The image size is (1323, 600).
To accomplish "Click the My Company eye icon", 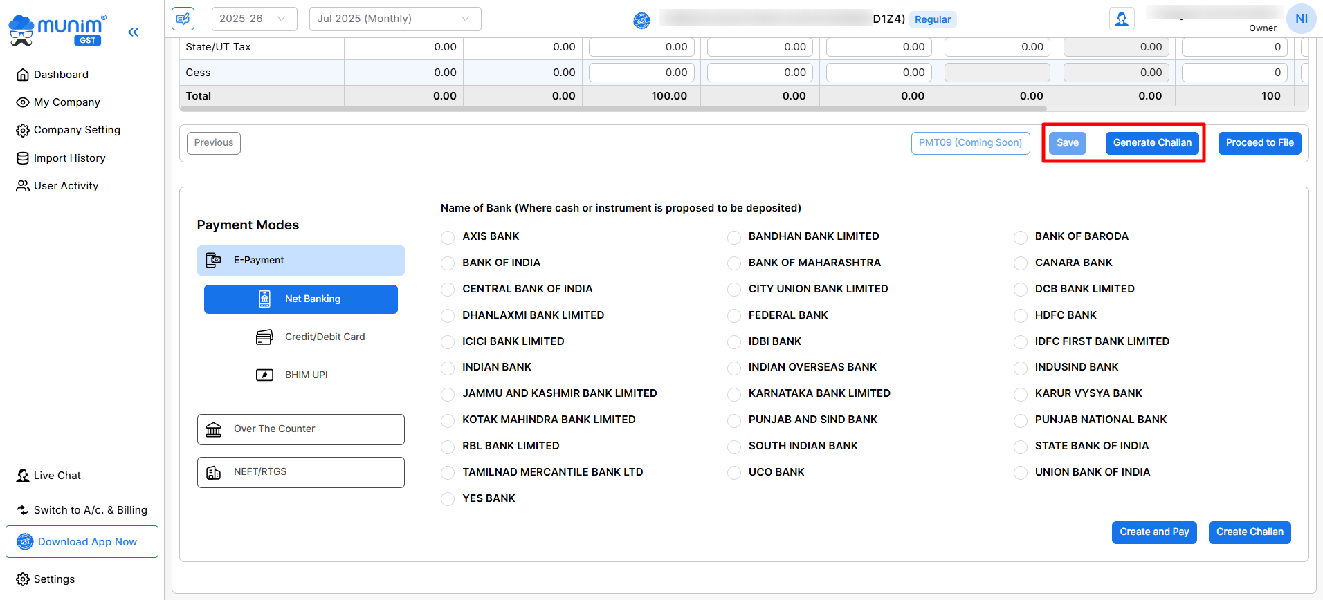I will tap(23, 102).
